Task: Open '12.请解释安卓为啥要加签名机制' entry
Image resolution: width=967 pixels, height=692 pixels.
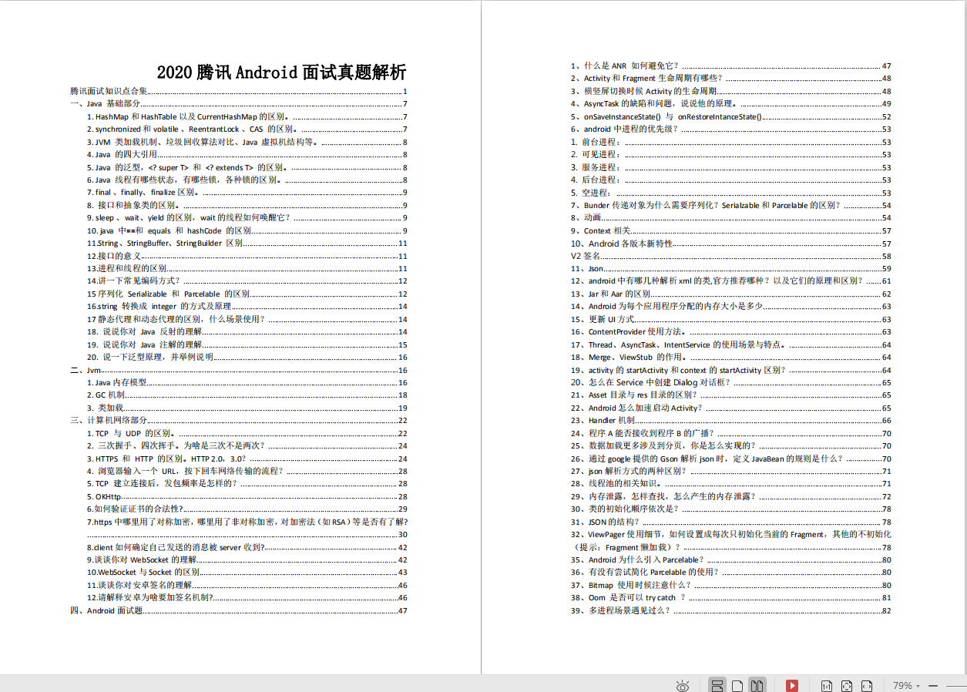Action: (247, 597)
